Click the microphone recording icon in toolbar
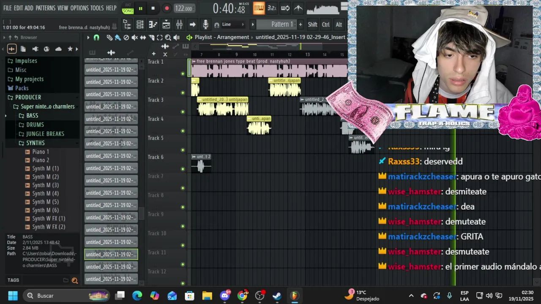 (205, 24)
